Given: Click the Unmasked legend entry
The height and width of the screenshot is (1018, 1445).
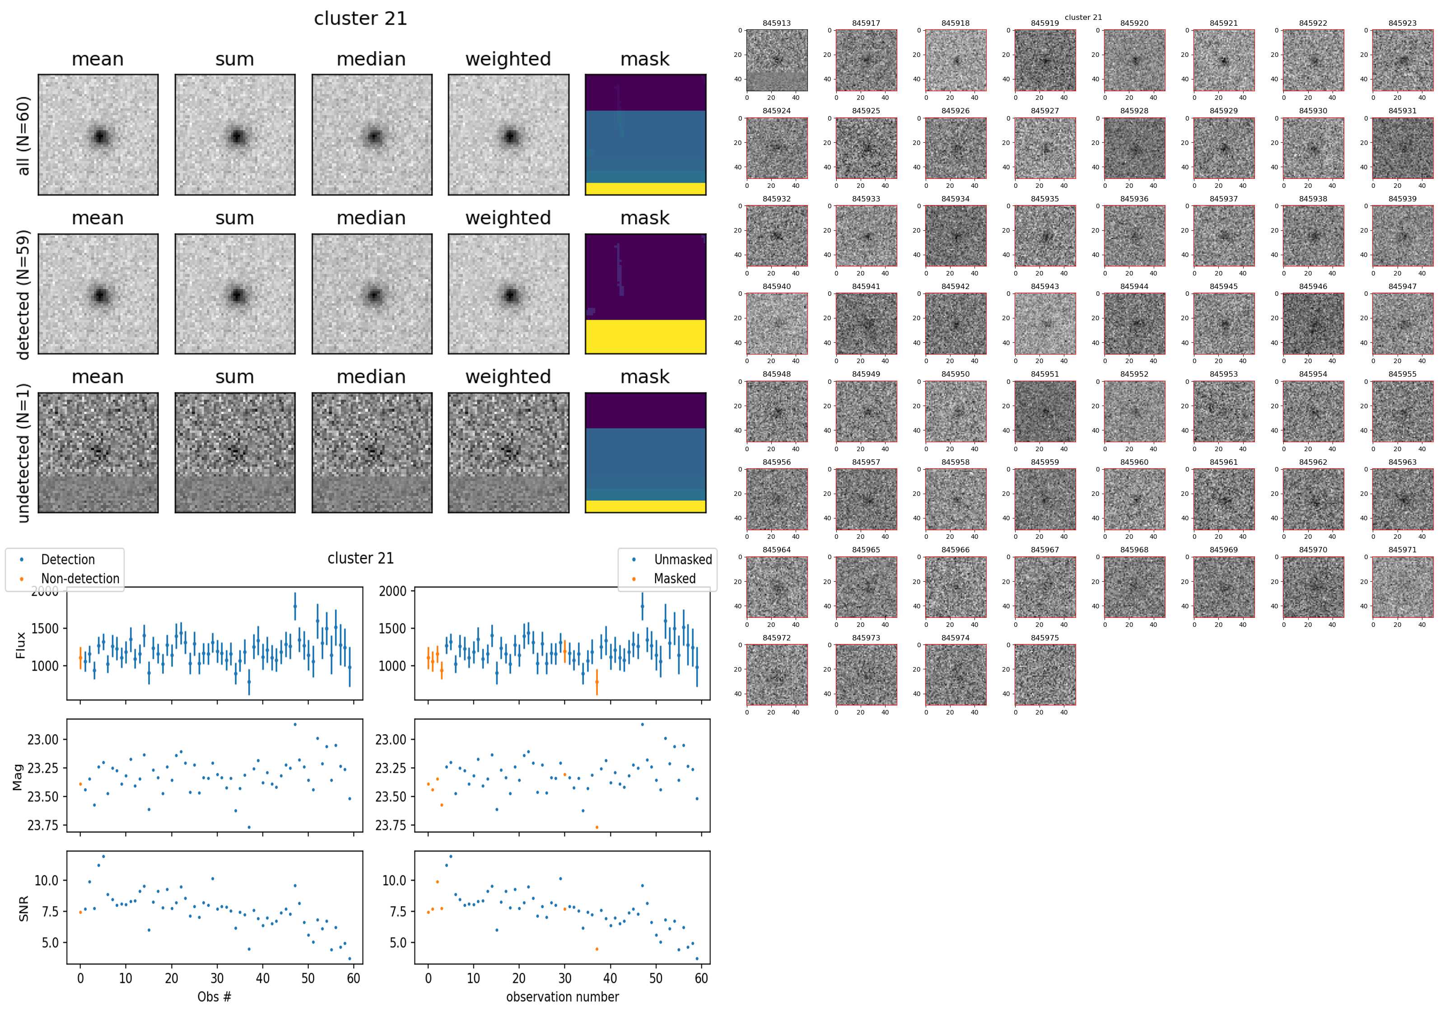Looking at the screenshot, I should coord(683,560).
